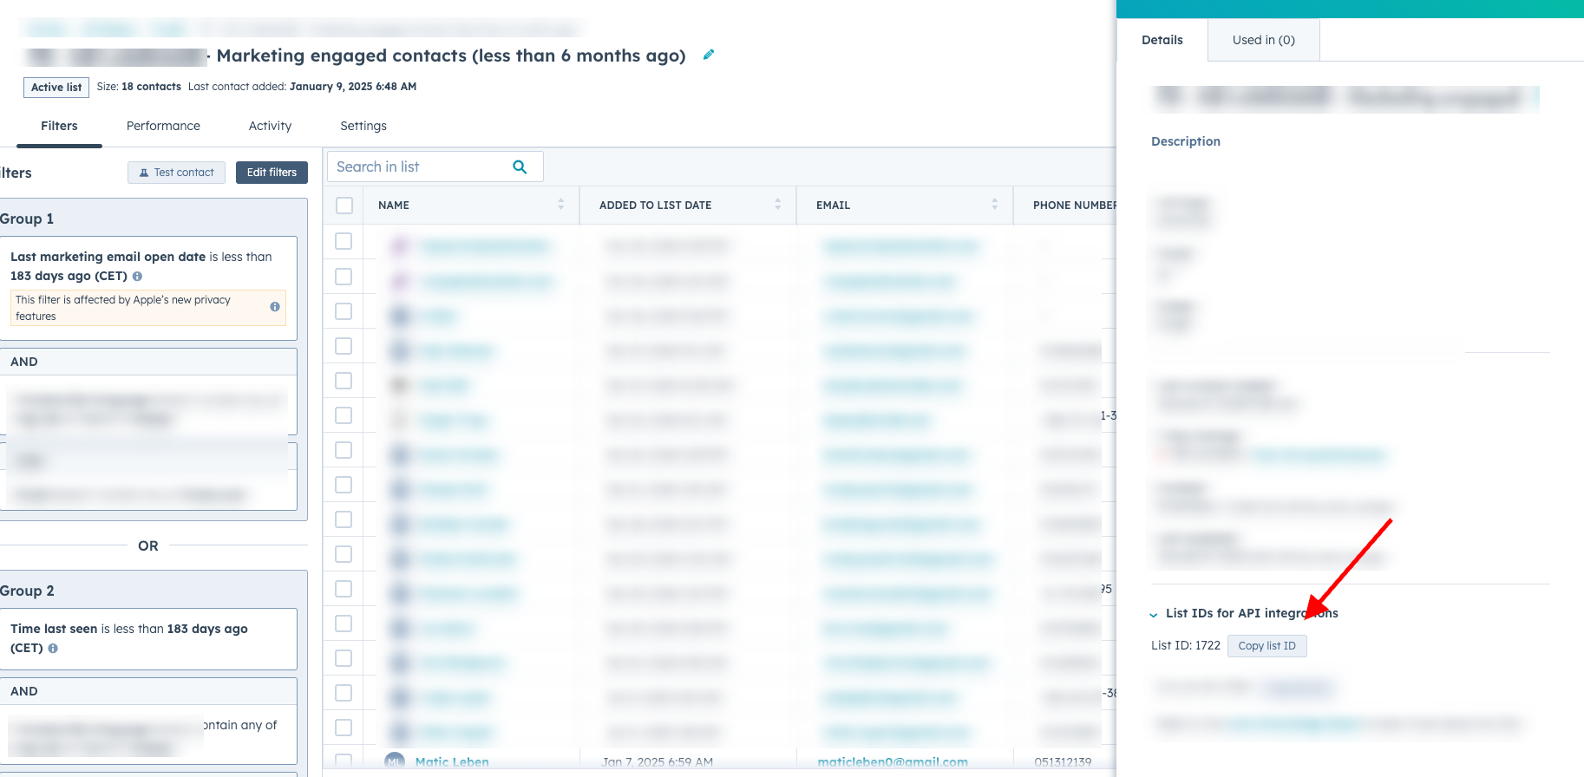The width and height of the screenshot is (1584, 777).
Task: Click the search magnifier icon in list search
Action: click(520, 166)
